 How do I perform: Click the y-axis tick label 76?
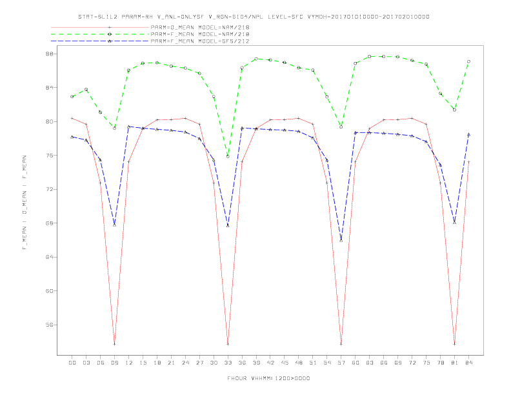pyautogui.click(x=50, y=156)
